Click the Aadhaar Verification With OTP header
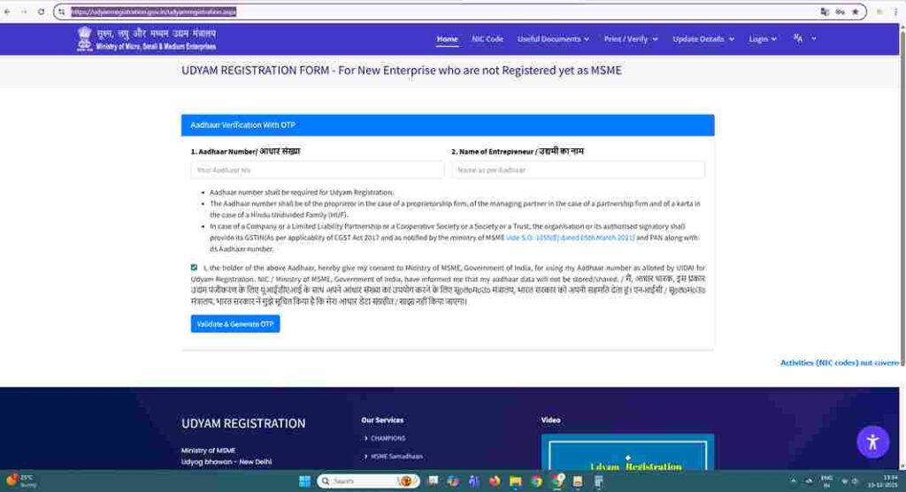906x492 pixels. coord(448,125)
